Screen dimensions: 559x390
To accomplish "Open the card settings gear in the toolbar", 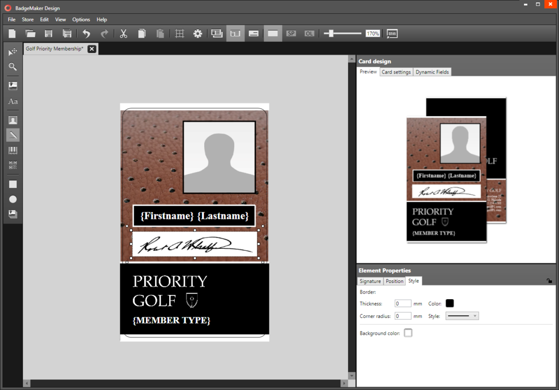I will click(x=198, y=33).
